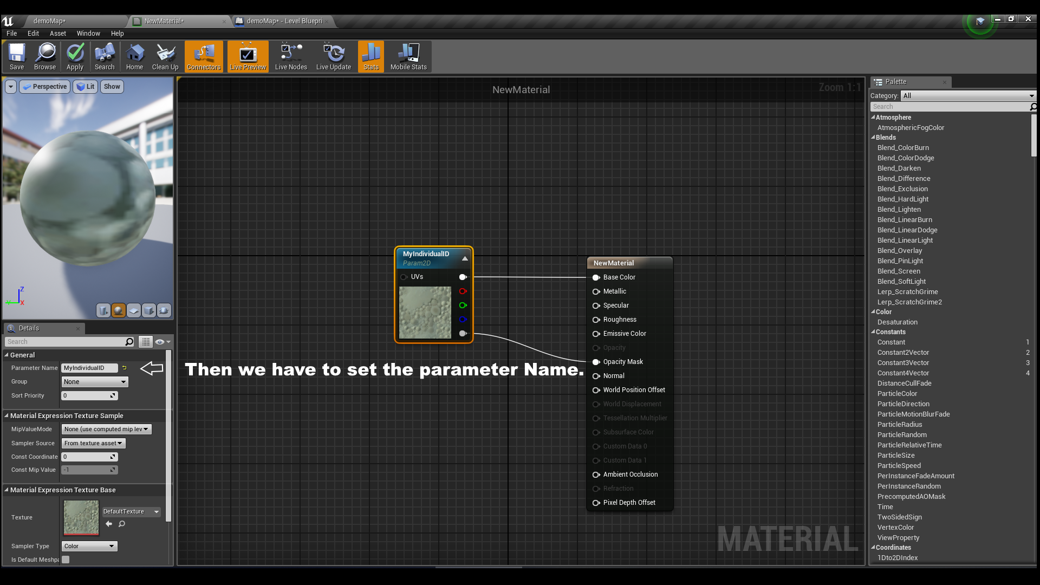Open the Group dropdown
This screenshot has height=585, width=1040.
pyautogui.click(x=95, y=382)
